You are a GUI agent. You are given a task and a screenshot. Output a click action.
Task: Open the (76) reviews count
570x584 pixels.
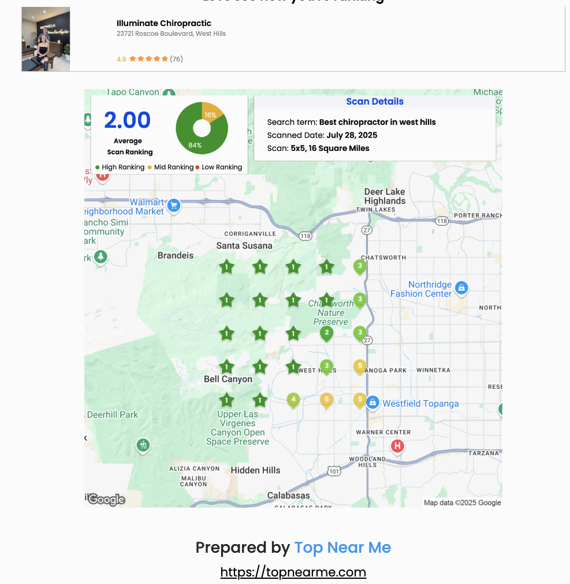click(x=176, y=59)
